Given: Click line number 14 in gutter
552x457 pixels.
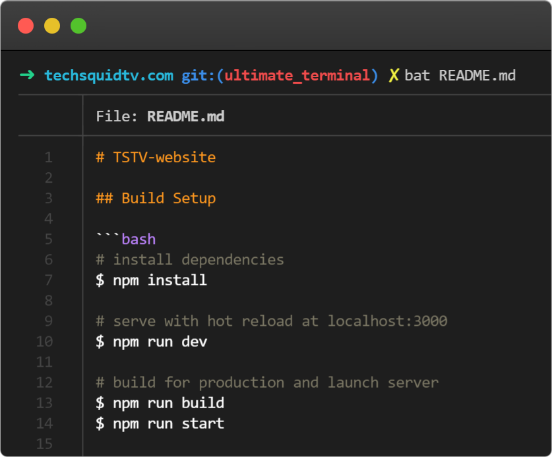Looking at the screenshot, I should (44, 423).
